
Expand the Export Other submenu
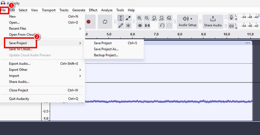click(42, 70)
